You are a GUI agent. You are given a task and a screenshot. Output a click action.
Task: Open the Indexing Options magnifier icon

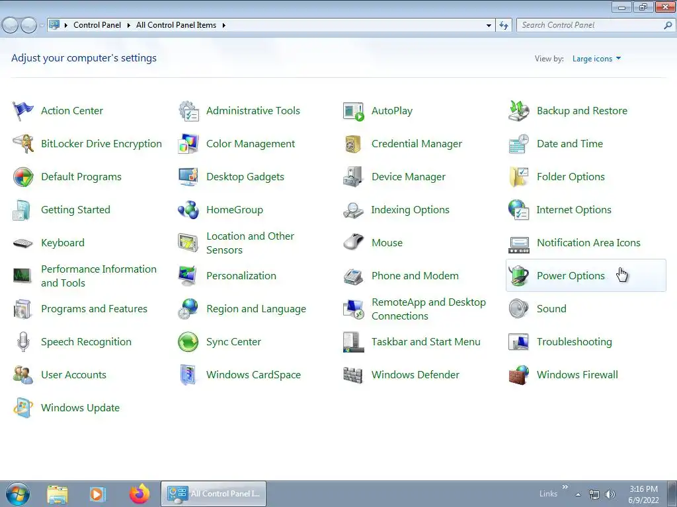pos(354,210)
